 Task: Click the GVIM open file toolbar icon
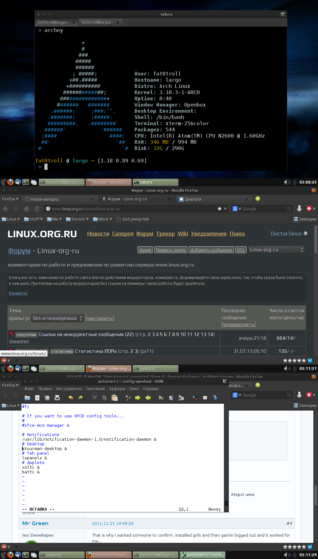click(x=27, y=398)
